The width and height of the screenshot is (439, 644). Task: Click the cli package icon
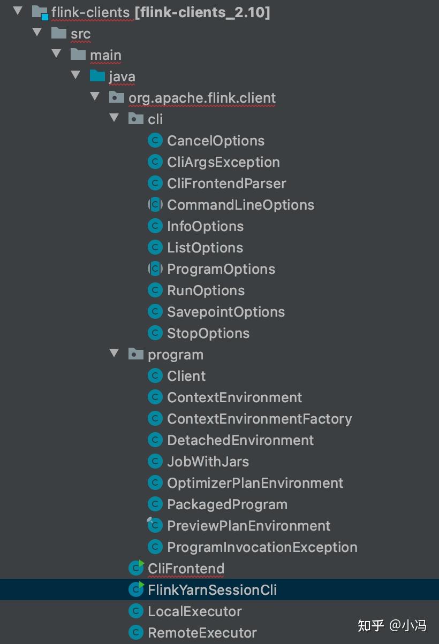tap(136, 119)
